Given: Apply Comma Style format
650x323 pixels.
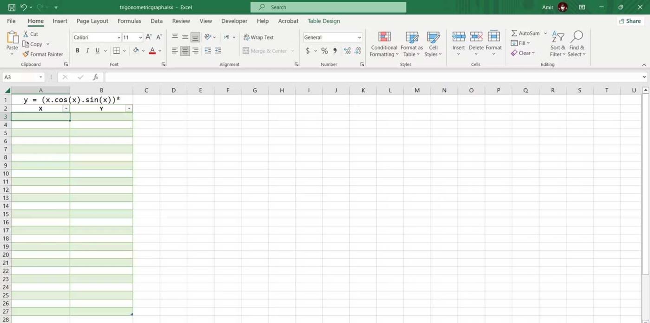Looking at the screenshot, I should 335,51.
